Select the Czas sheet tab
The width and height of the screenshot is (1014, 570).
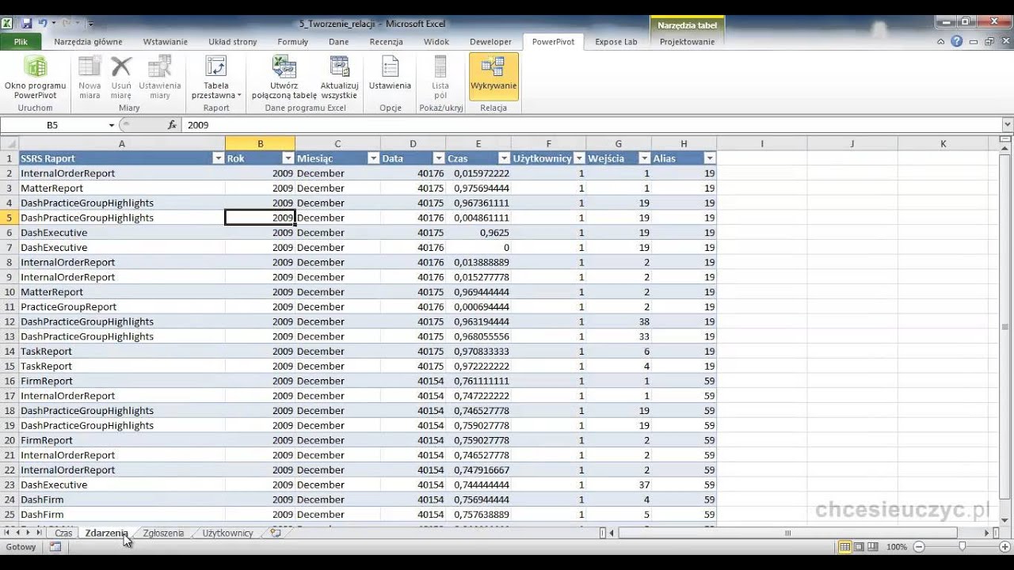pyautogui.click(x=63, y=533)
